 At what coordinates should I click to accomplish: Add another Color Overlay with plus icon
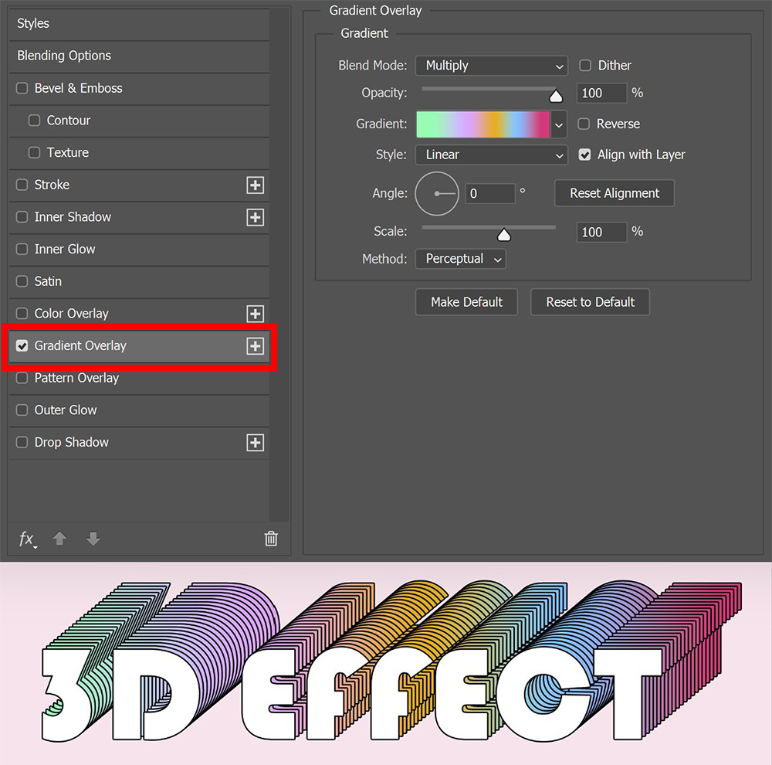point(255,314)
